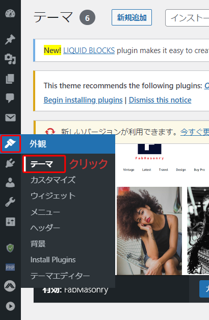Select the Appearance paintbrush icon
Image resolution: width=209 pixels, height=320 pixels.
pyautogui.click(x=10, y=144)
